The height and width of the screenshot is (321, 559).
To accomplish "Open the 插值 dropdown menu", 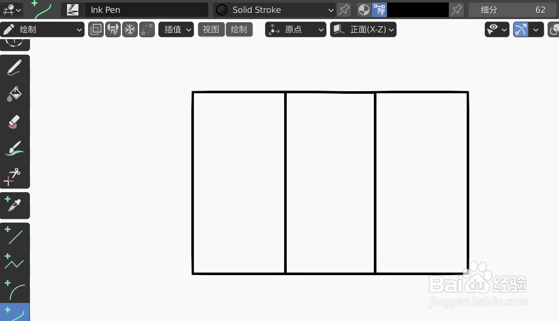I will [x=176, y=29].
